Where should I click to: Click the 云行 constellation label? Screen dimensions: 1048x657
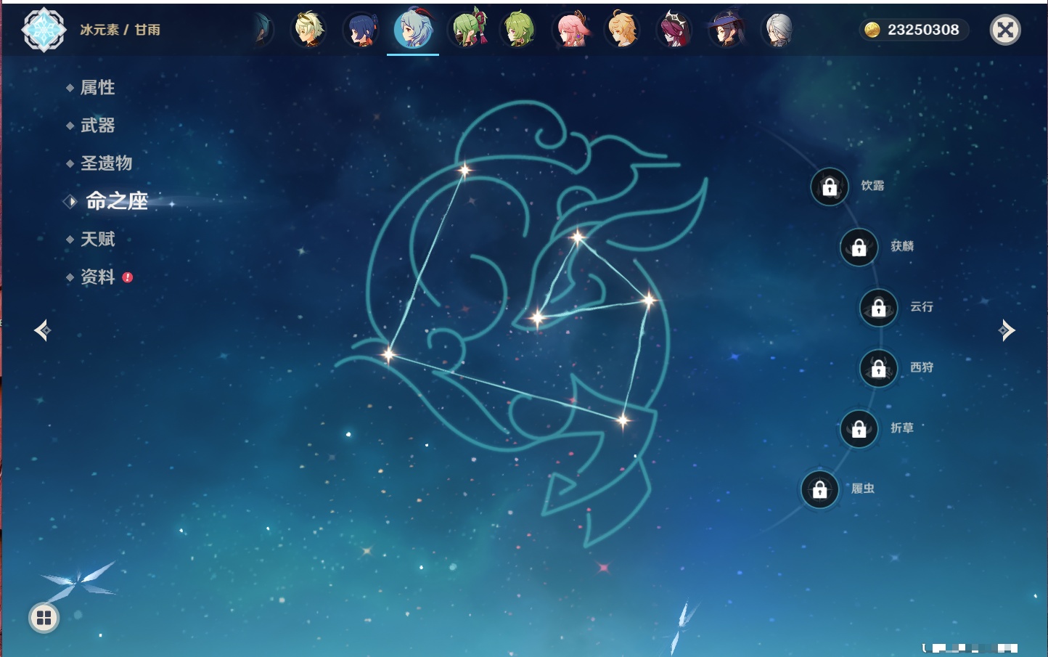pyautogui.click(x=922, y=307)
